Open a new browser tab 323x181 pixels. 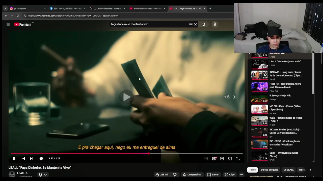tap(210, 9)
